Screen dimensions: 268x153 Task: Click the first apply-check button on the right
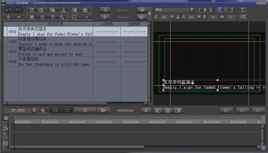tap(226, 110)
